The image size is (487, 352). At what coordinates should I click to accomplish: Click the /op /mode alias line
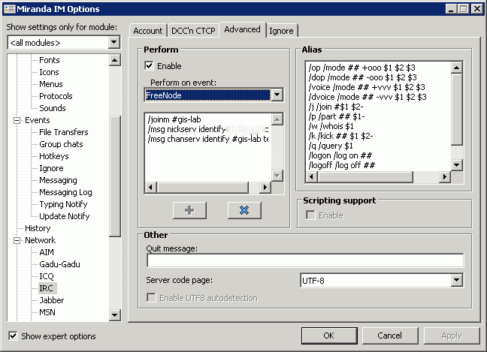pos(361,68)
